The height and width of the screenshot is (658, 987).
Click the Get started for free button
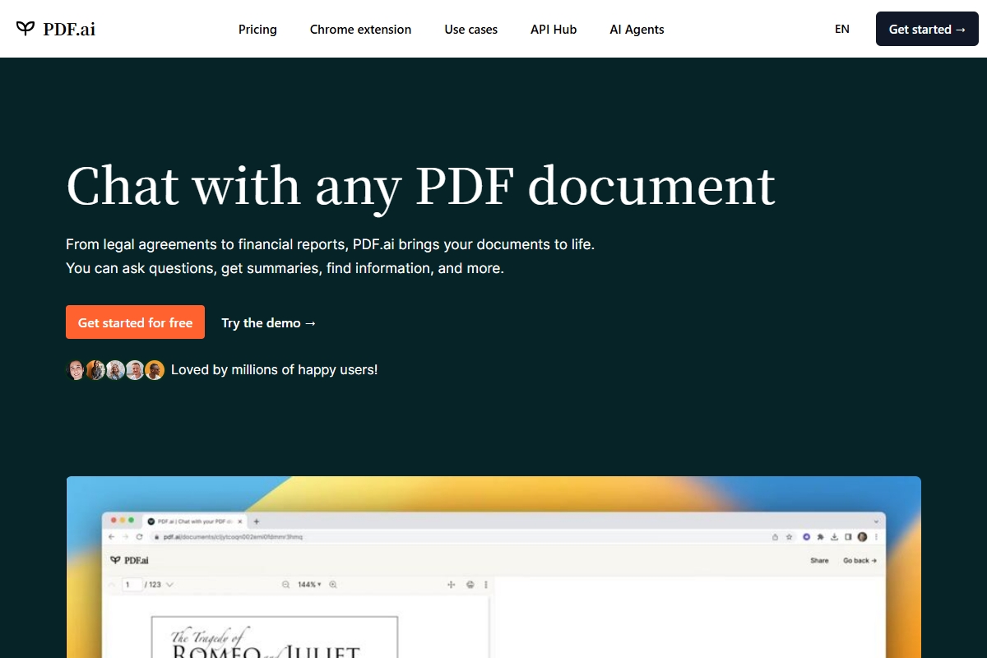[135, 322]
